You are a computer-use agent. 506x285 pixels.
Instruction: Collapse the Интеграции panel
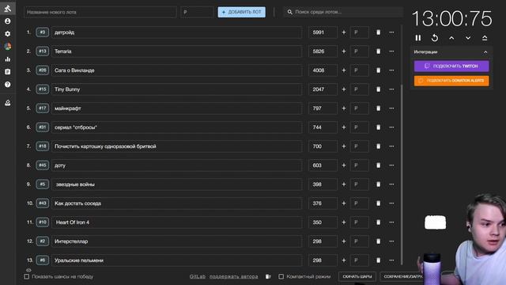coord(485,52)
